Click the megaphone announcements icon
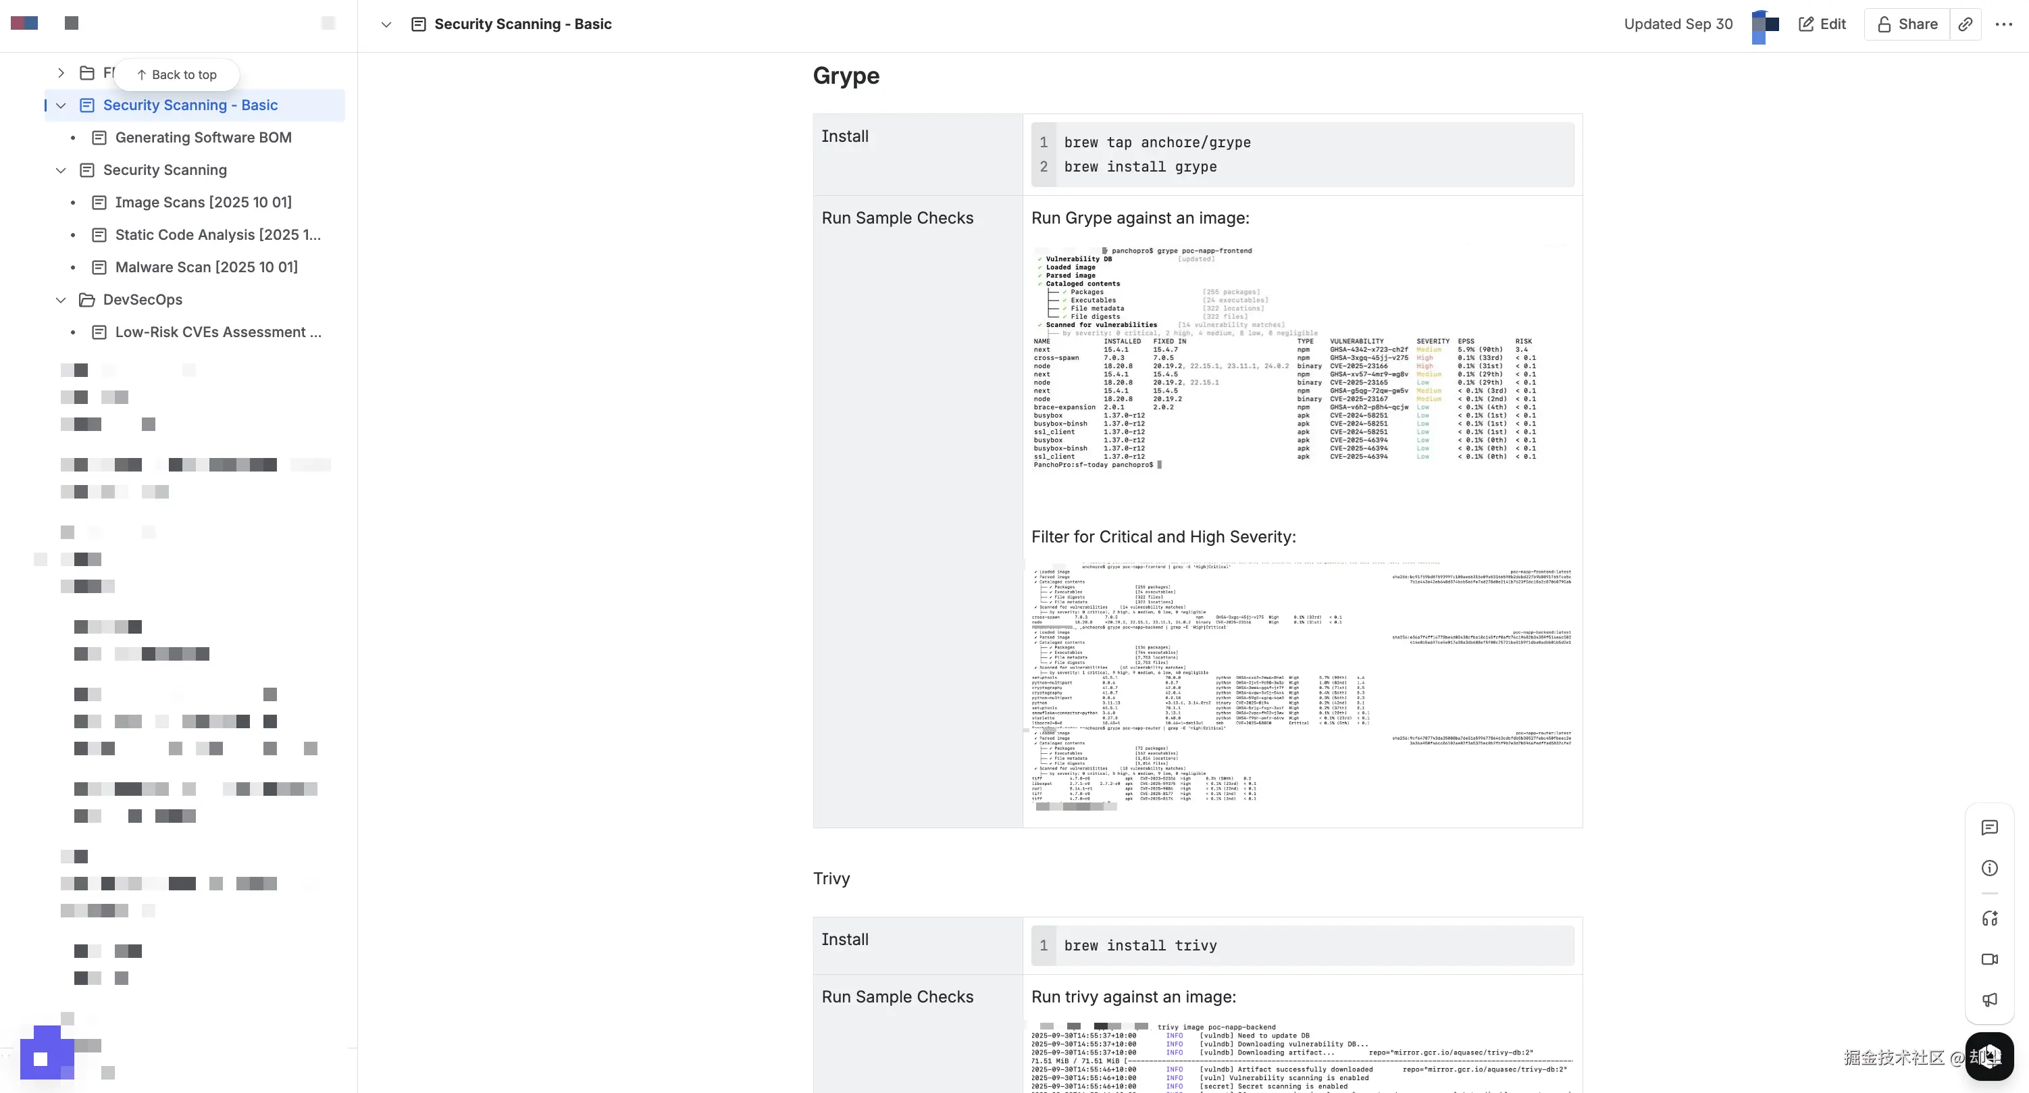 [x=1990, y=1000]
